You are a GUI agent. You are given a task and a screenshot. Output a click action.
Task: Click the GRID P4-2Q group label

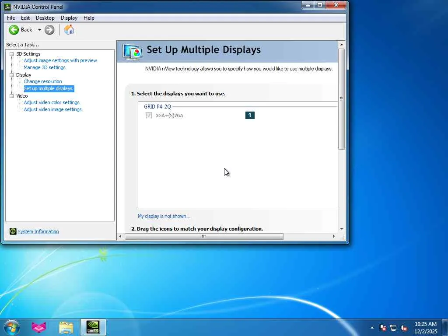coord(157,107)
